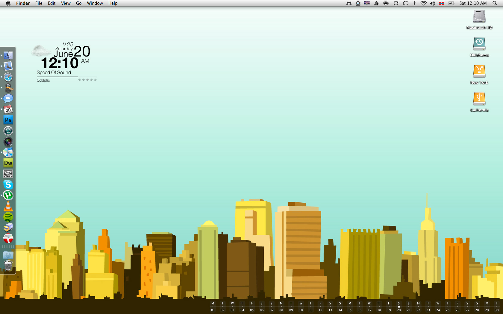
Task: Open the red and white app above the Downloads stack
Action: [x=8, y=239]
